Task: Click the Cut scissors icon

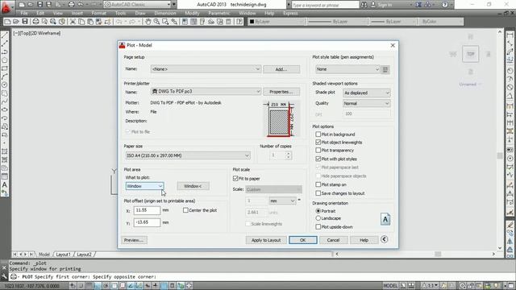Action: pyautogui.click(x=73, y=22)
